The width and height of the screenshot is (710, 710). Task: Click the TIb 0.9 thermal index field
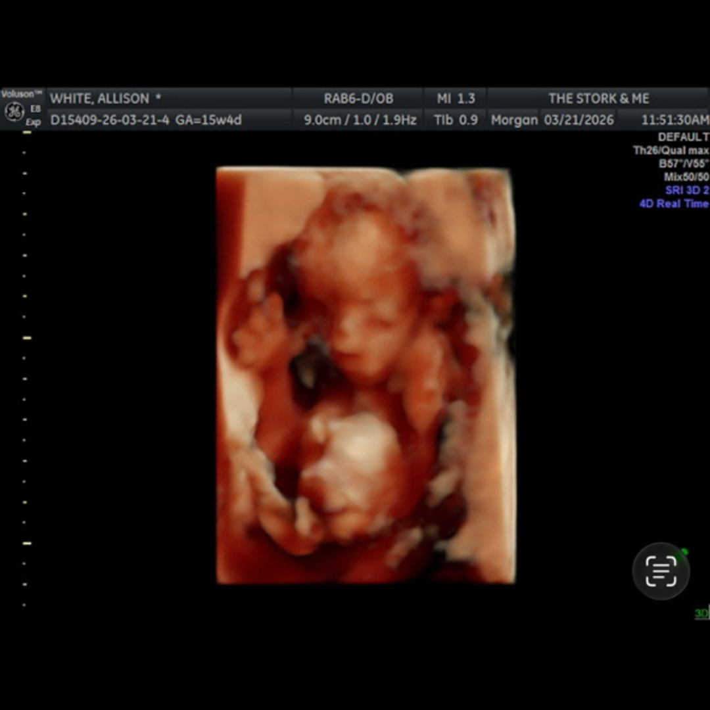456,120
